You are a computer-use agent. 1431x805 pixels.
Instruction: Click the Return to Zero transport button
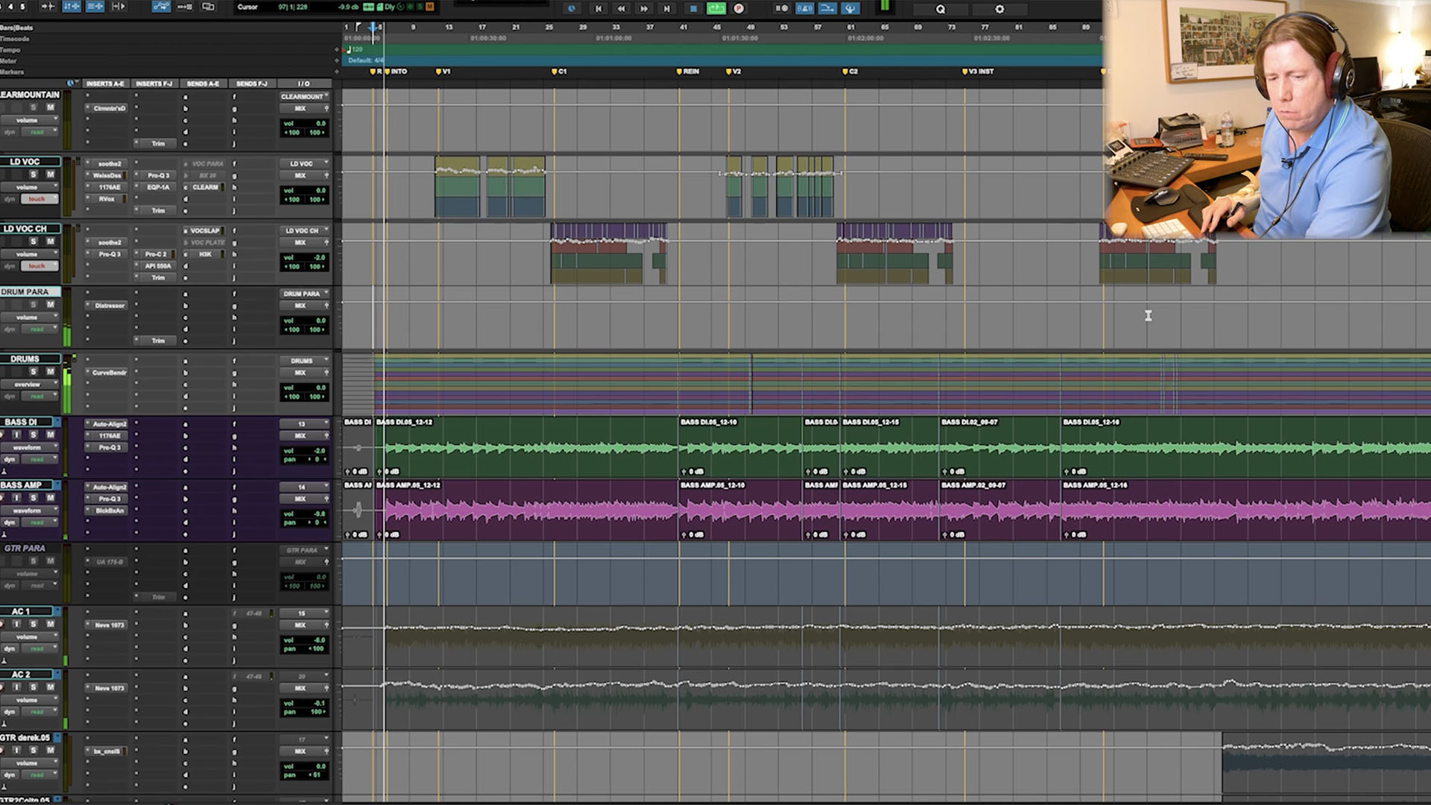[598, 8]
